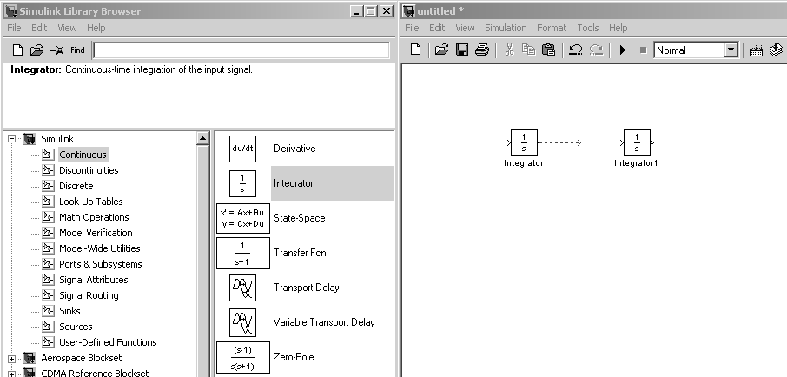Click the find button in Library Browser
The height and width of the screenshot is (377, 787).
(x=77, y=50)
